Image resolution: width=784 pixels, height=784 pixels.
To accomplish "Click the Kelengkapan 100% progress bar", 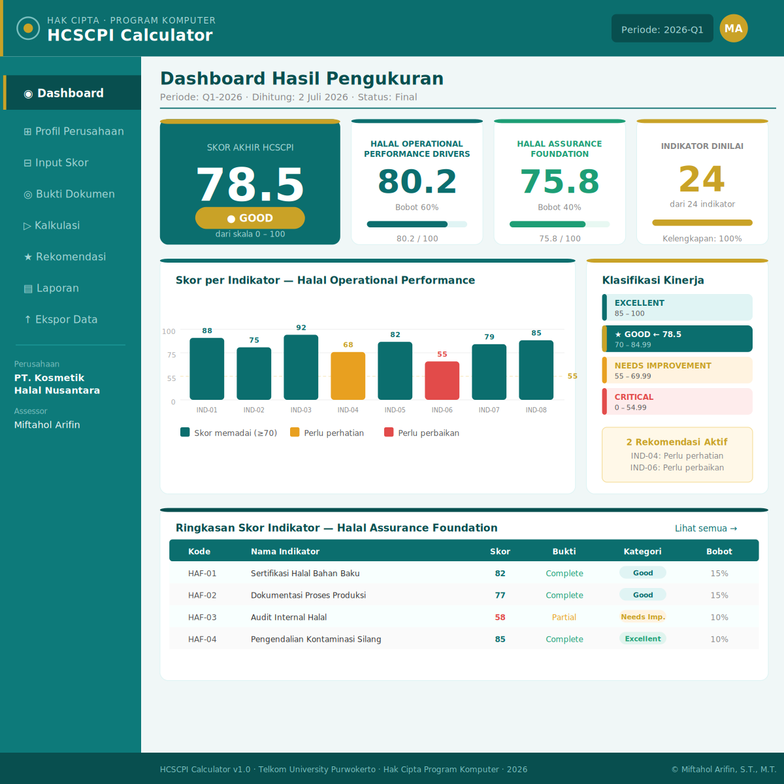I will pos(702,223).
